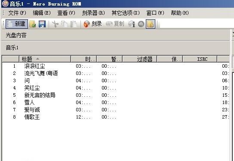This screenshot has height=161, width=234.
Task: Toggle the file browser icon
Action: coord(151,24)
